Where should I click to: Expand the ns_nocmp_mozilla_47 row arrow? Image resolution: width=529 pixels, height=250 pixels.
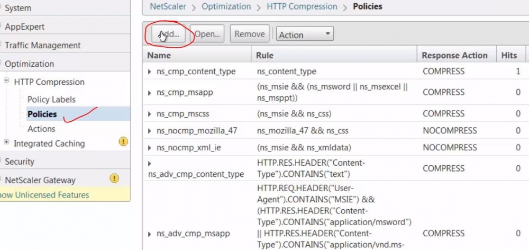point(150,131)
